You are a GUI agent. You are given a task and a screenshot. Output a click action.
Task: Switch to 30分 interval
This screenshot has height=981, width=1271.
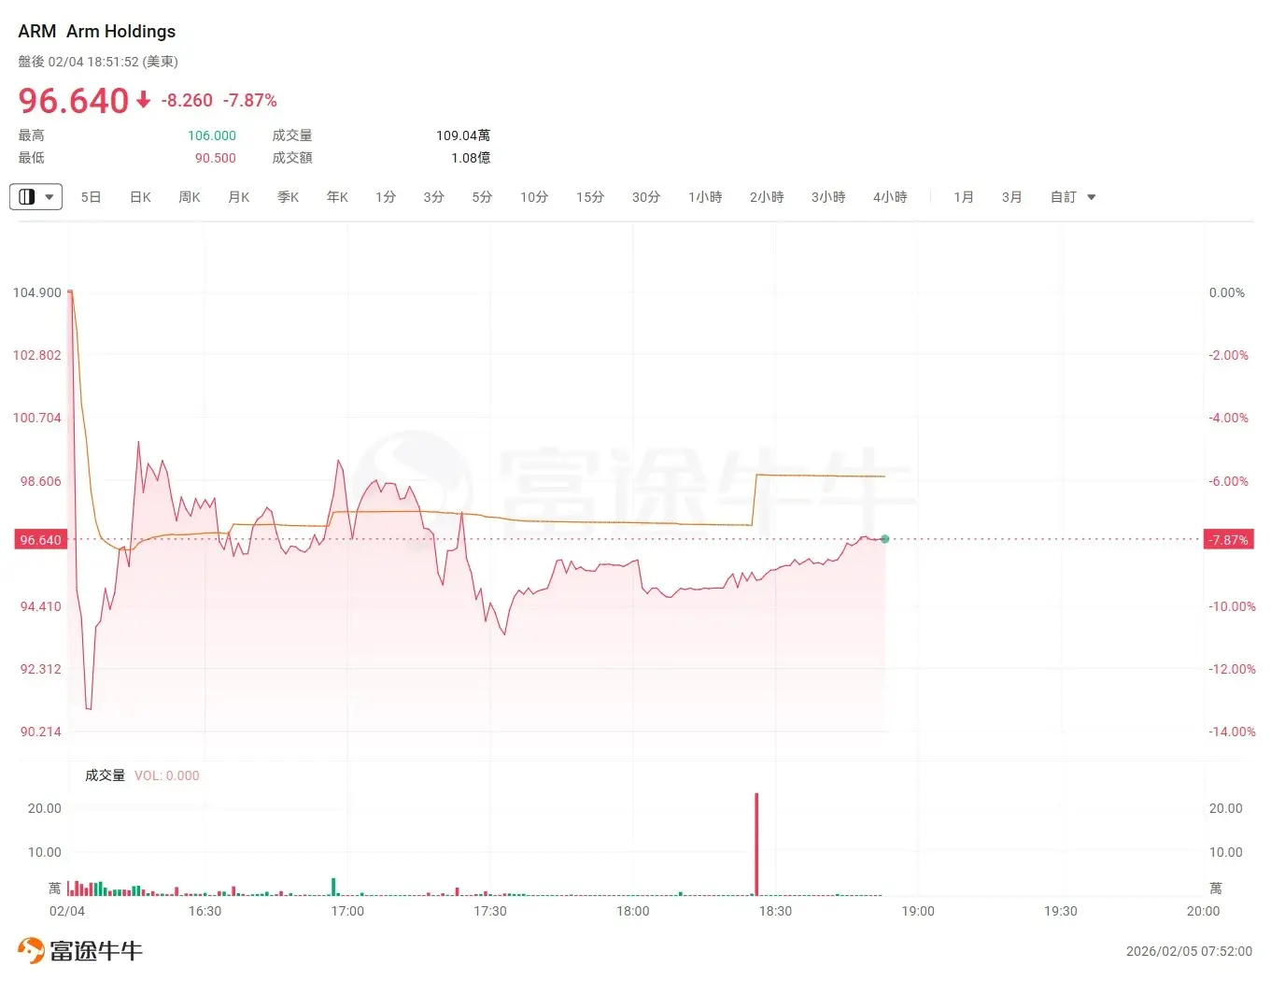tap(646, 197)
